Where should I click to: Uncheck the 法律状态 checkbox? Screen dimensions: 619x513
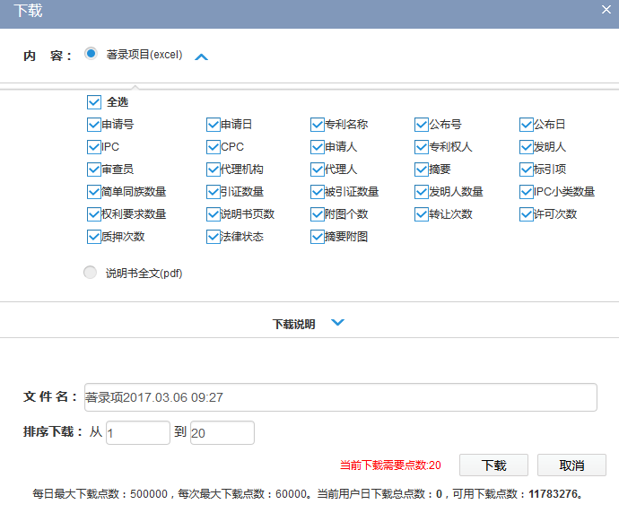214,237
